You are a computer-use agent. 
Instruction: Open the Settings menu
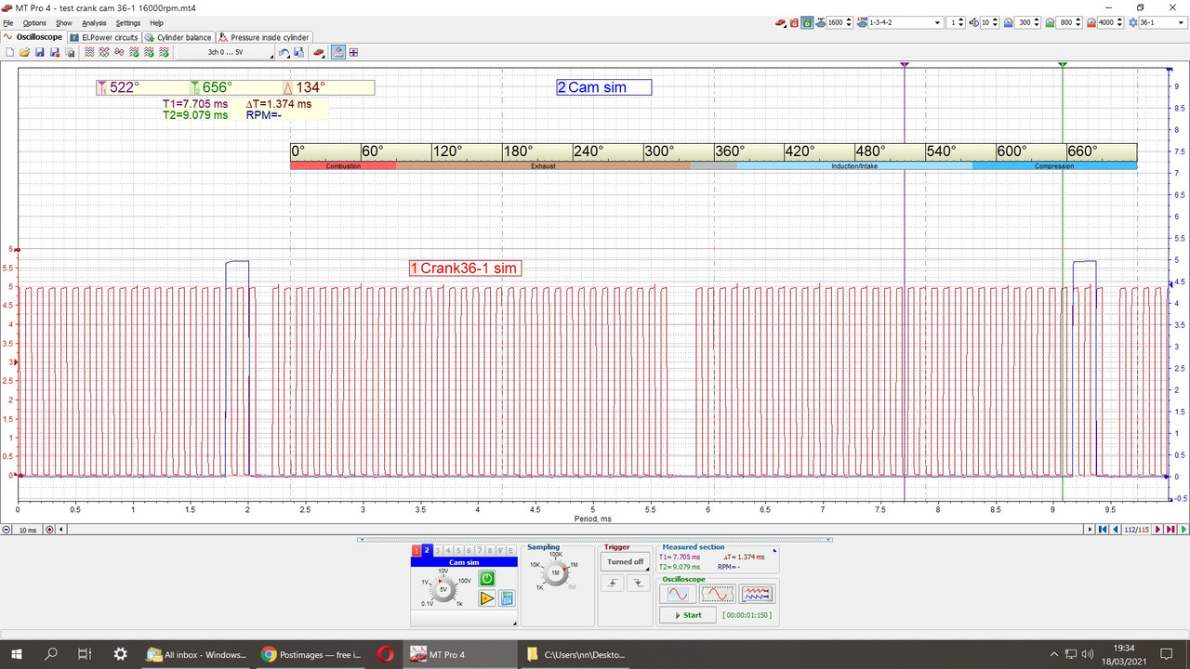[x=128, y=22]
